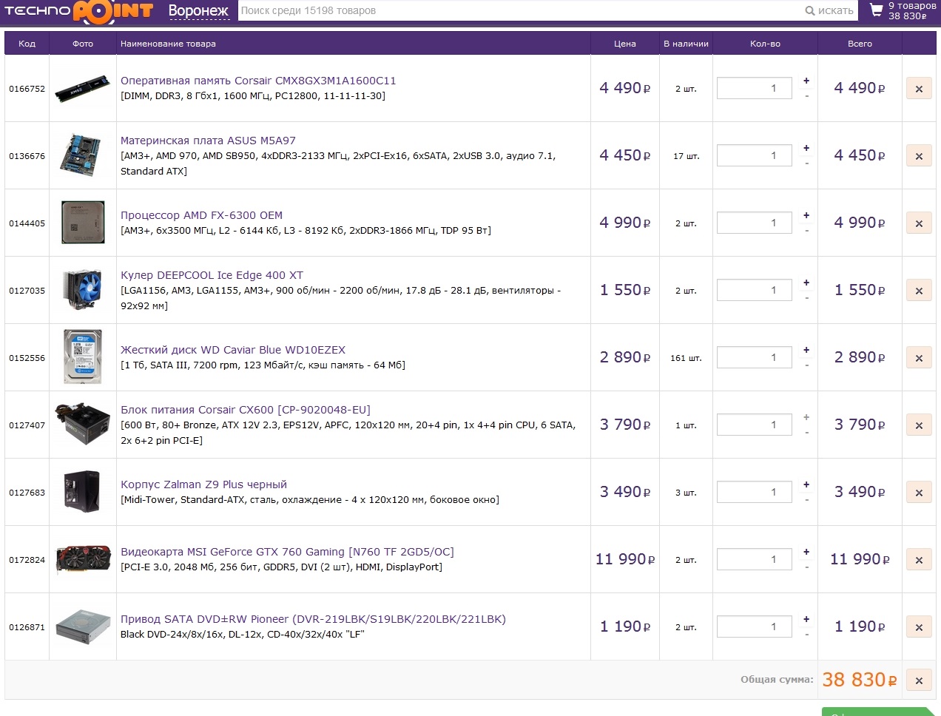Clear entire cart via total row X button

click(919, 680)
